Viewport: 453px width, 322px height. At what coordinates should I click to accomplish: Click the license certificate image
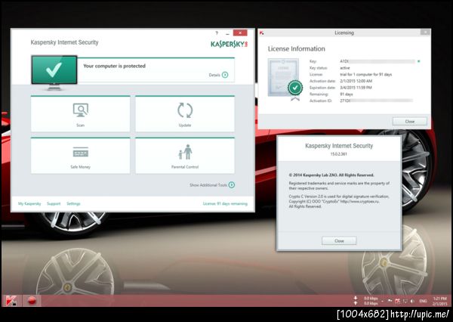tap(285, 79)
